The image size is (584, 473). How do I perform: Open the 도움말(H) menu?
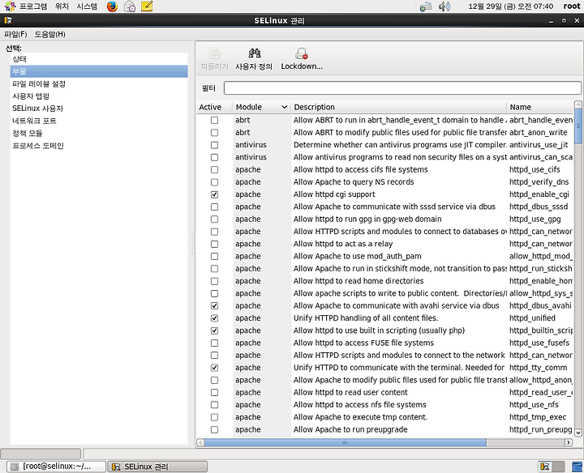point(50,34)
